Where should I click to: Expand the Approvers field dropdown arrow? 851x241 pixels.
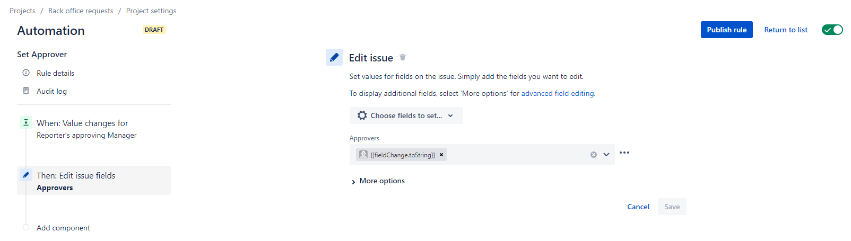point(606,155)
